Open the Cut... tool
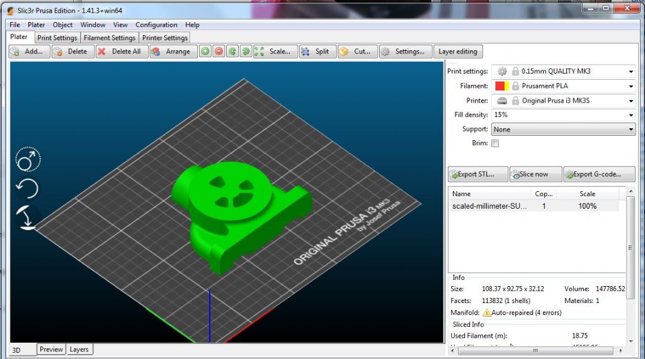Viewport: 645px width, 359px height. pos(358,52)
